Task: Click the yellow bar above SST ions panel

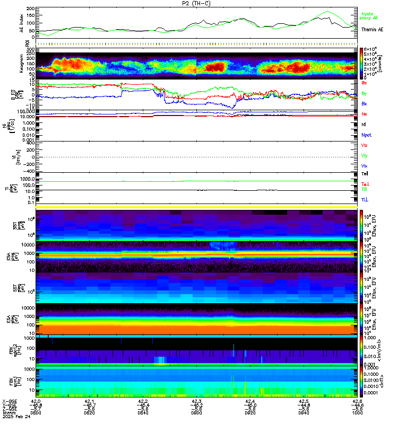Action: click(x=196, y=207)
